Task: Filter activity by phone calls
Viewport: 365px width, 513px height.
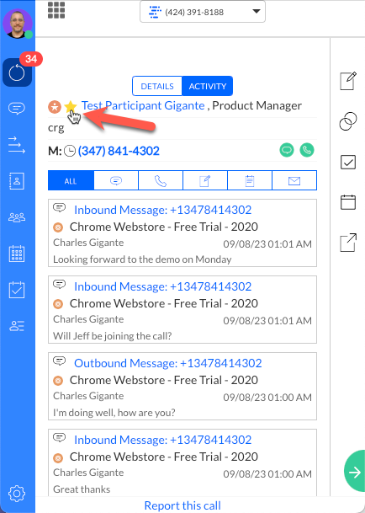Action: click(161, 180)
